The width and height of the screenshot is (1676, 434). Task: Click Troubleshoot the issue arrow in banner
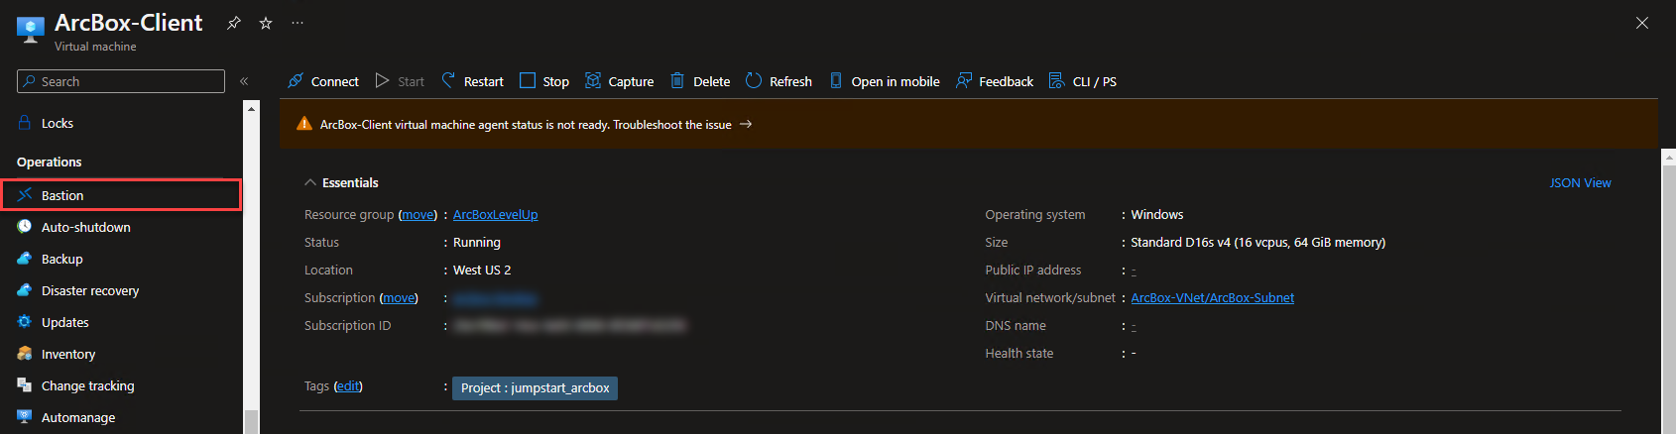[746, 124]
